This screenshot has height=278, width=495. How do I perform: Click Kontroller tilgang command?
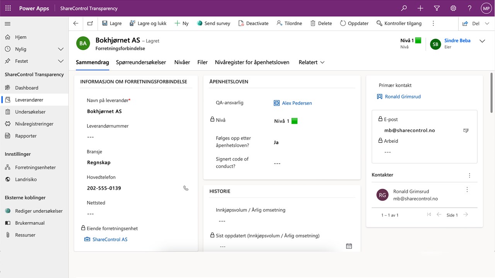coord(399,23)
